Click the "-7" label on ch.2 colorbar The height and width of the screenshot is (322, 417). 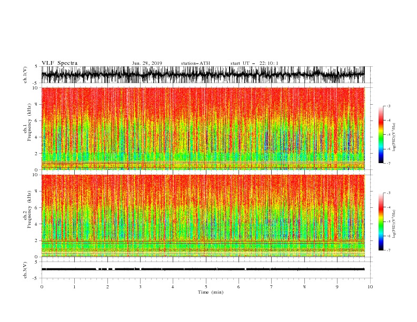click(389, 250)
